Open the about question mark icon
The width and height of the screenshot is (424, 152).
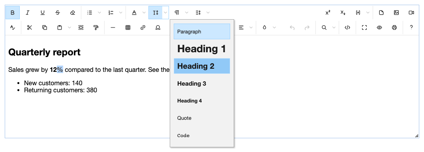point(411,27)
